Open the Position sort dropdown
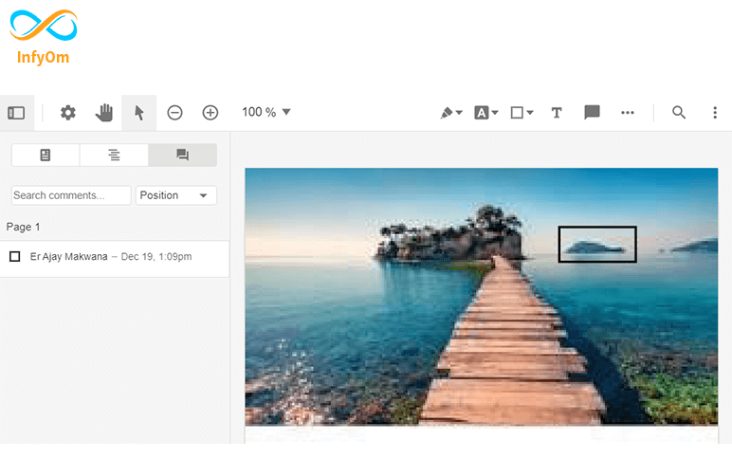Screen dimensions: 732x459 coord(176,195)
